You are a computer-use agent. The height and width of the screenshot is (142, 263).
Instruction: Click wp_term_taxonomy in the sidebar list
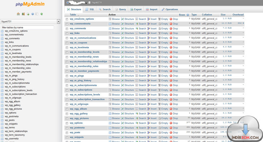coord(15,135)
